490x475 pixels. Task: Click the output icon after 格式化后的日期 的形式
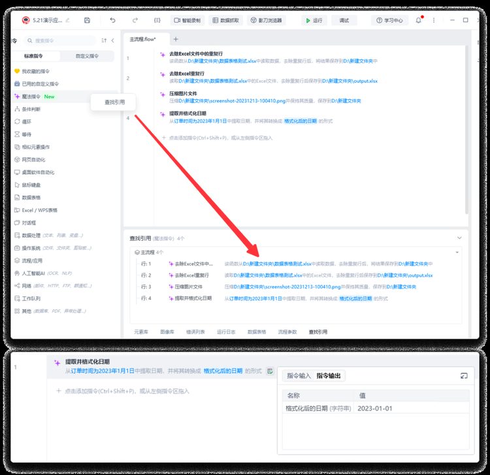(270, 371)
